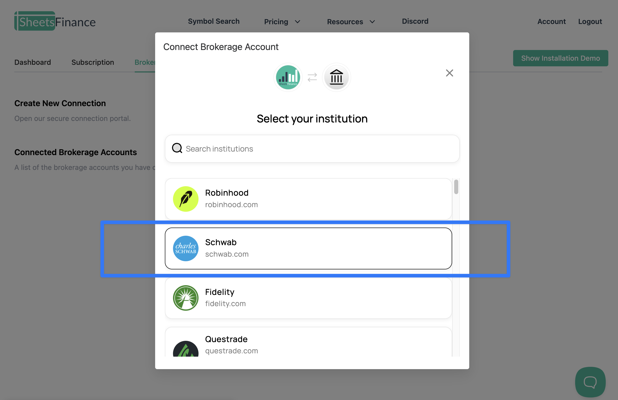Switch to the Dashboard tab
This screenshot has height=400, width=618.
point(32,62)
